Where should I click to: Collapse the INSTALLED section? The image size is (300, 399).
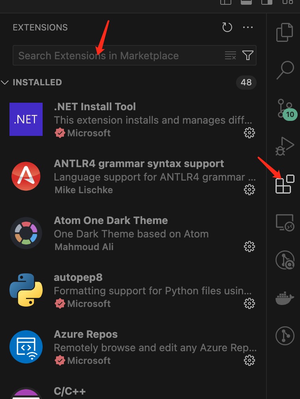(x=5, y=82)
